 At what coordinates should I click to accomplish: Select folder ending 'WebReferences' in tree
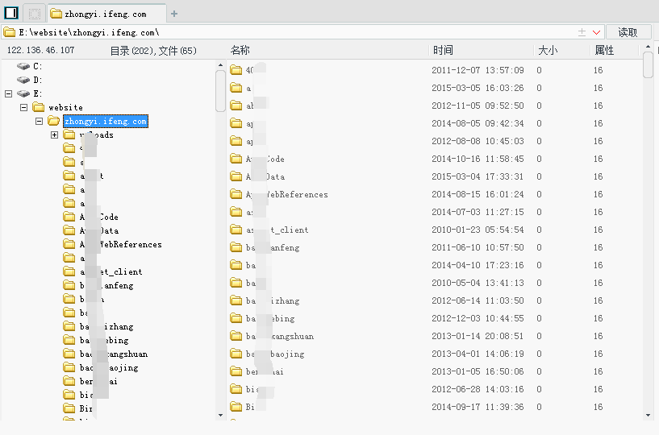[x=121, y=244]
